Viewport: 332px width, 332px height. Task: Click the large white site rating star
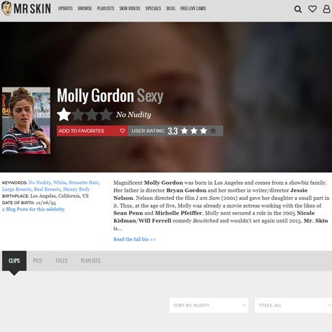pos(64,115)
